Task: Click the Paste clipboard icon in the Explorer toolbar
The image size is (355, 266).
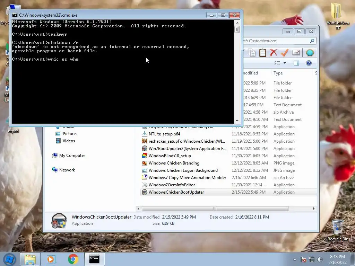Action: coord(263,53)
